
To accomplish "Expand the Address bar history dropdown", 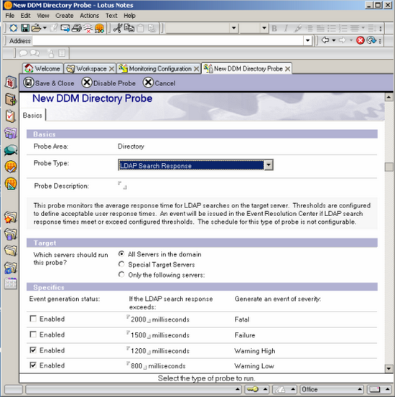I will [x=307, y=40].
